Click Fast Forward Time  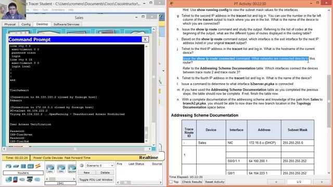78,158
